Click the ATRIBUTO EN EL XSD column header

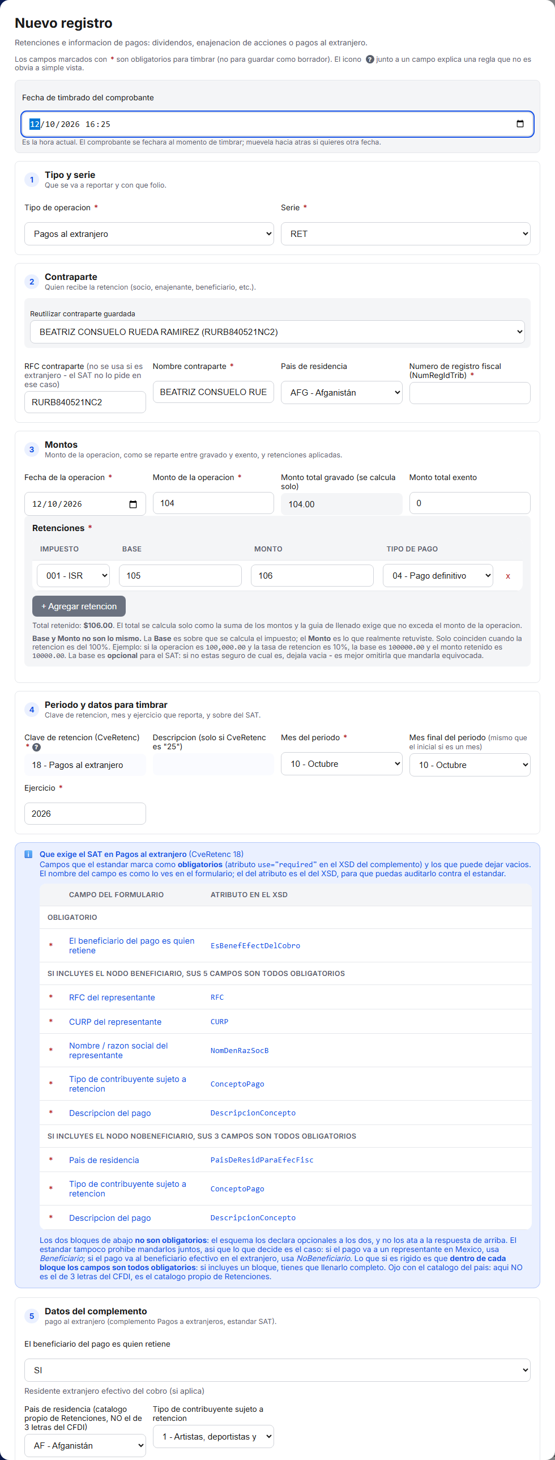249,894
